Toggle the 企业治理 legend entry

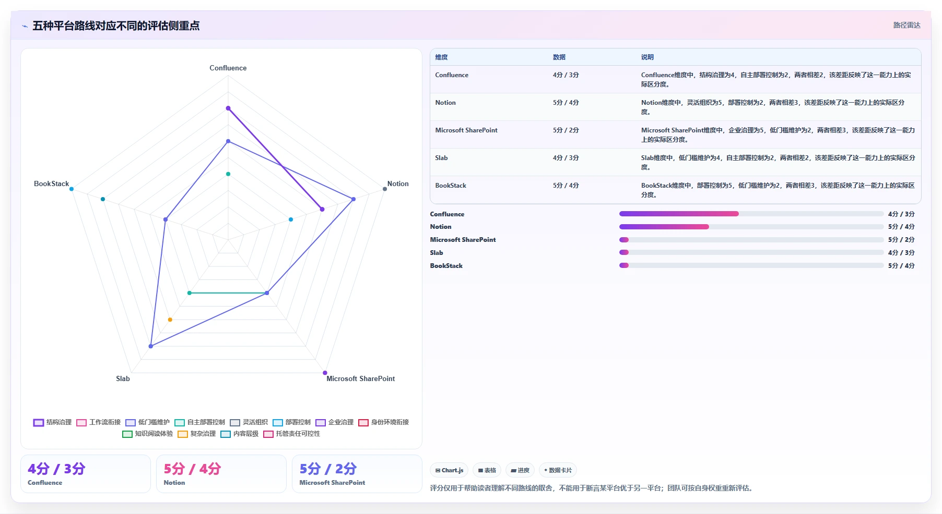click(334, 422)
